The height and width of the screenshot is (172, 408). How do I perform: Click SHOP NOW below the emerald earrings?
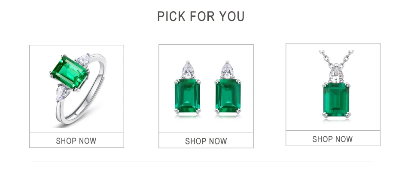pos(206,141)
